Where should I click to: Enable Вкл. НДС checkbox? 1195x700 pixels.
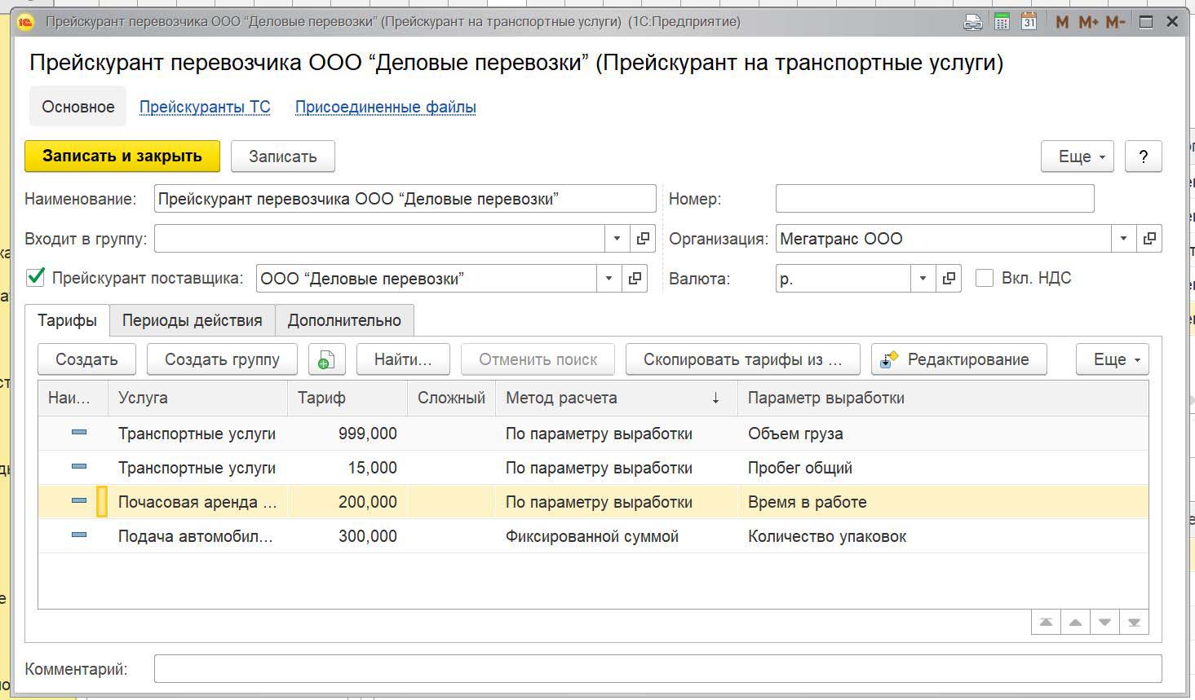[x=985, y=278]
